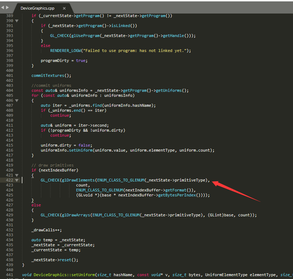Screen dimensions: 293x279
Task: Click 'programDirty = true;' statement
Action: [x=64, y=60]
